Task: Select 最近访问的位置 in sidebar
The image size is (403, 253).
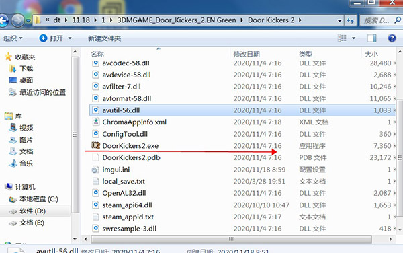Action: pyautogui.click(x=43, y=92)
